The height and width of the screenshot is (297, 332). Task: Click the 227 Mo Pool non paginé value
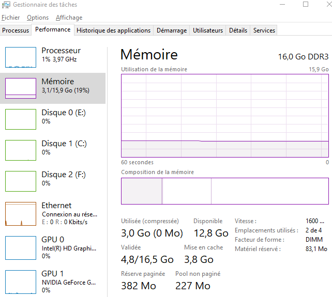[x=193, y=286]
